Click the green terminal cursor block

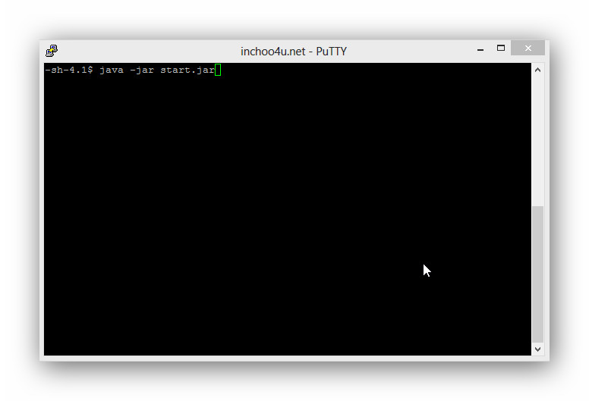(218, 70)
